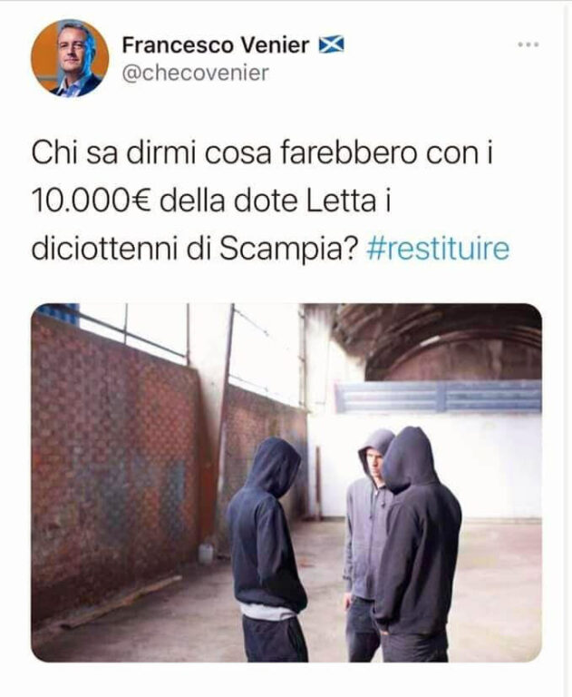The image size is (572, 697).
Task: Open the three-dot more options menu
Action: pyautogui.click(x=528, y=44)
